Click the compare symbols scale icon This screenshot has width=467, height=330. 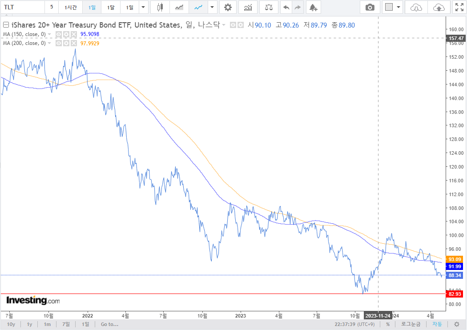coord(269,7)
